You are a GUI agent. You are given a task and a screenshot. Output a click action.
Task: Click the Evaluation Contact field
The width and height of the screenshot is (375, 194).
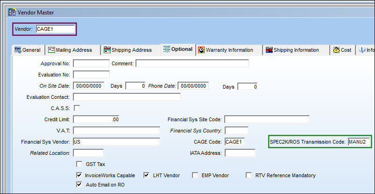[x=127, y=97]
